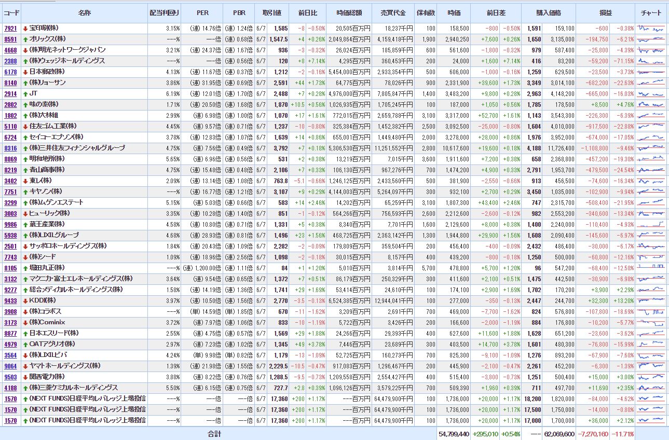669x440 pixels.
Task: Click the up arrow beside 味の素(株)
Action: 25,104
